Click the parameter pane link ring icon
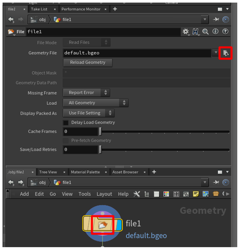This screenshot has width=239, height=248. (226, 19)
